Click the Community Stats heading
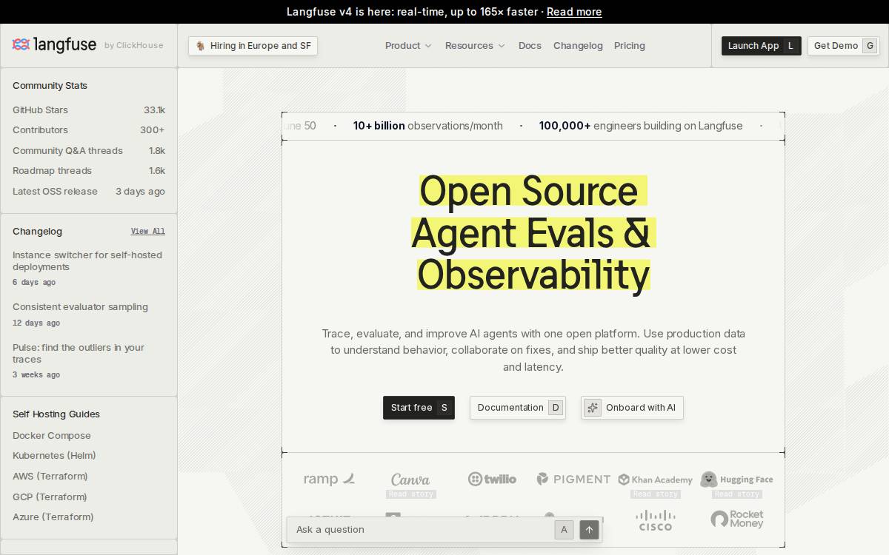889x555 pixels. pyautogui.click(x=50, y=86)
